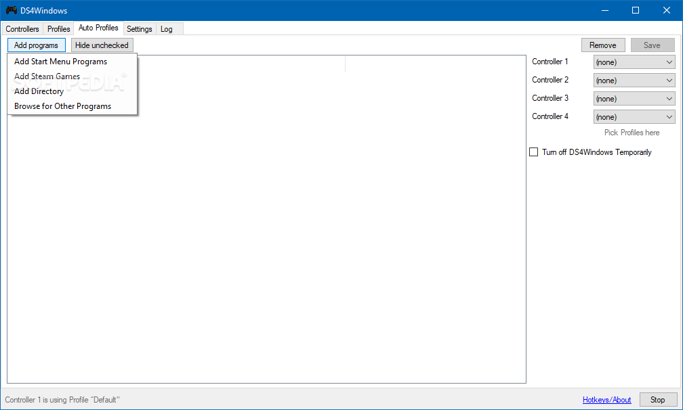Viewport: 683px width, 410px height.
Task: Expand the Controller 2 profile dropdown
Action: click(634, 81)
